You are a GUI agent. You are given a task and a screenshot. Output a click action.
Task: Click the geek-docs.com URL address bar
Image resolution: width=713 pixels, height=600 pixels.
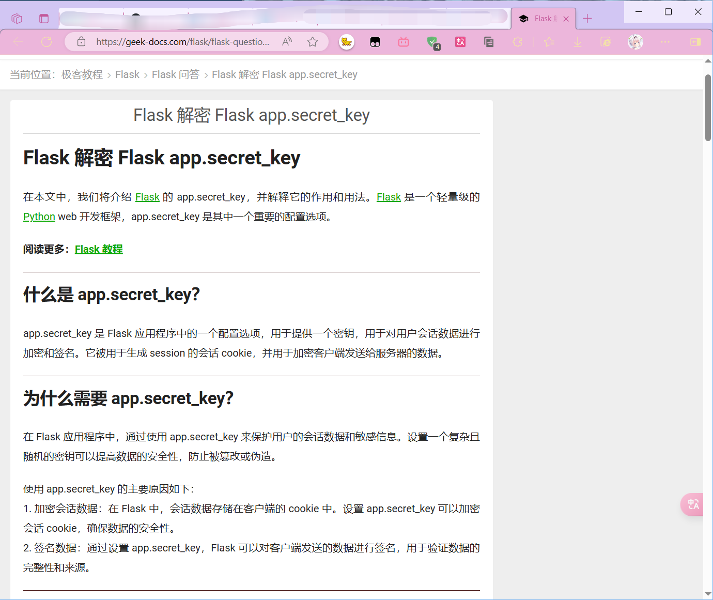tap(182, 42)
